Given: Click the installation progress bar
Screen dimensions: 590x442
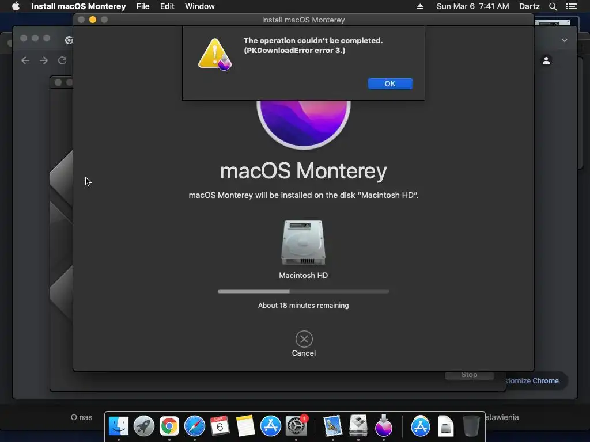Looking at the screenshot, I should 303,291.
